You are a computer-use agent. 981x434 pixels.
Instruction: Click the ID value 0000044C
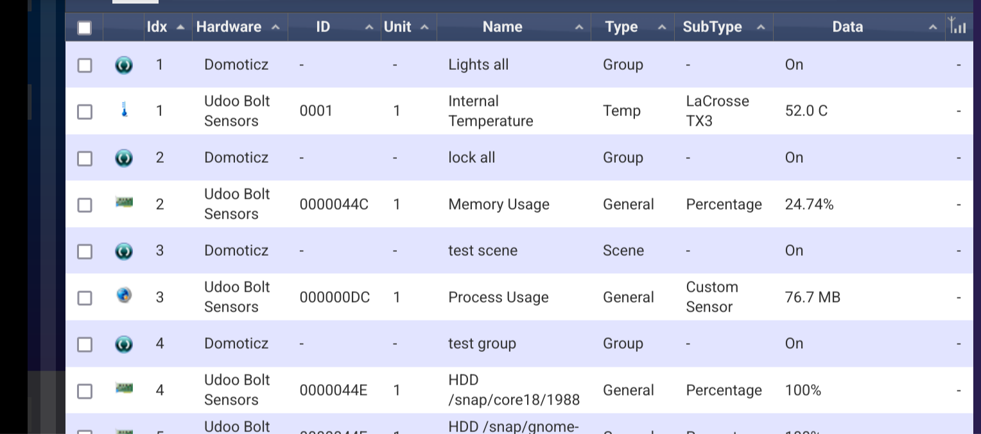pyautogui.click(x=334, y=204)
